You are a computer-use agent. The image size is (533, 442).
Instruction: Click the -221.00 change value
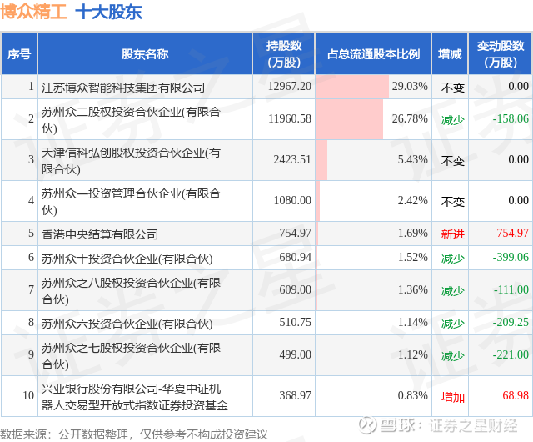511,354
